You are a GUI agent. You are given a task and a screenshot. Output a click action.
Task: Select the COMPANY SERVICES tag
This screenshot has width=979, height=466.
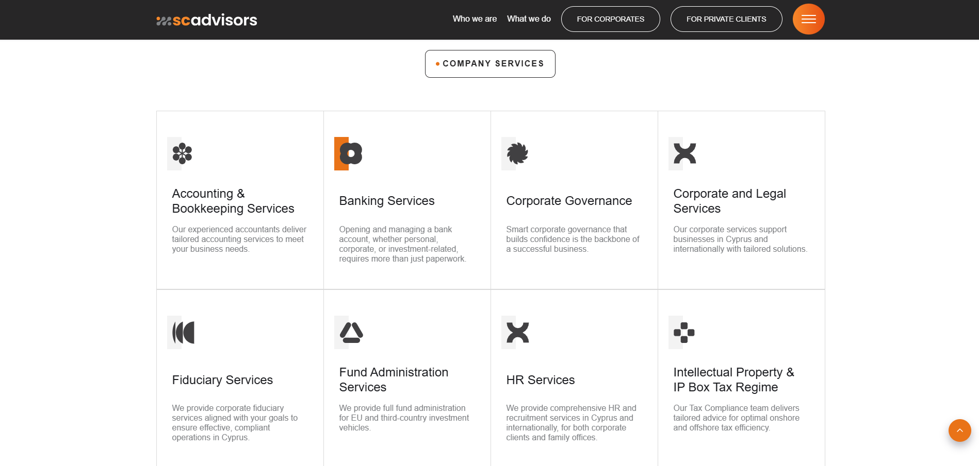(490, 64)
